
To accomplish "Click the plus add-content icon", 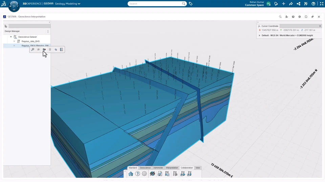I will click(x=284, y=4).
